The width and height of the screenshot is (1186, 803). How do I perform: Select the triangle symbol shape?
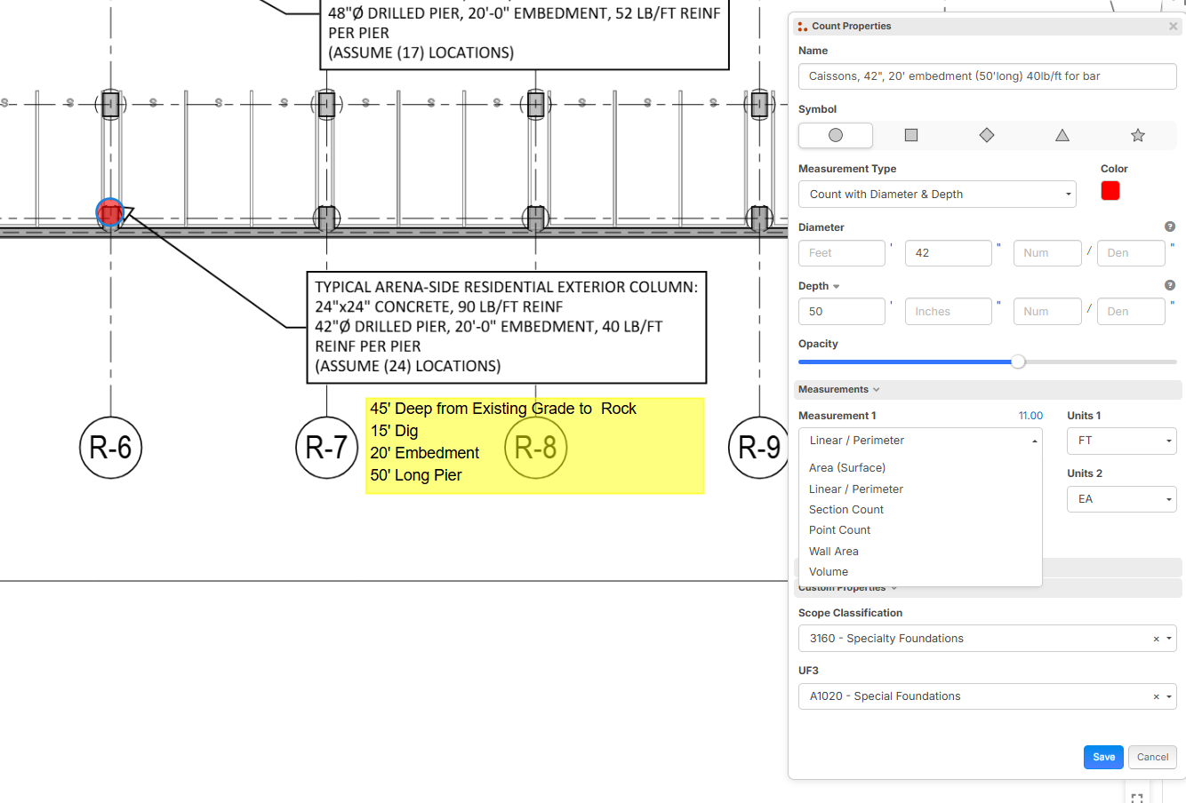pos(1062,135)
